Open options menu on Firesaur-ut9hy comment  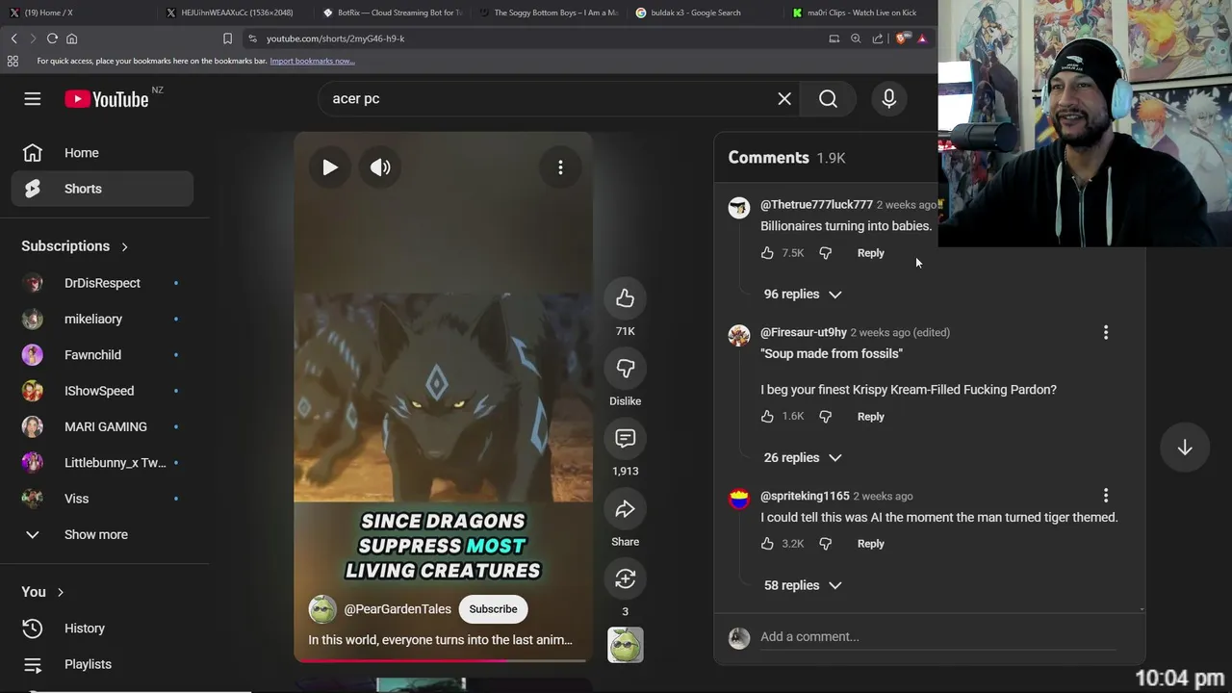tap(1106, 332)
